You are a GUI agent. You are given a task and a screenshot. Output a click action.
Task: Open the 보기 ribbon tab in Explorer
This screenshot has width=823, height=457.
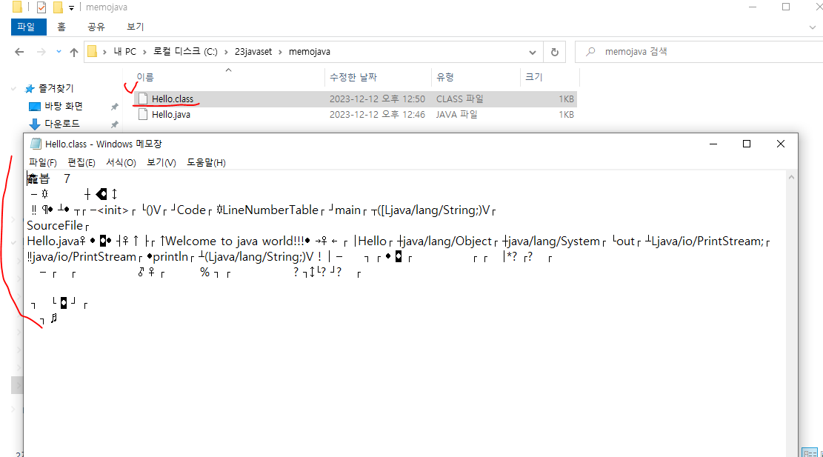(136, 27)
